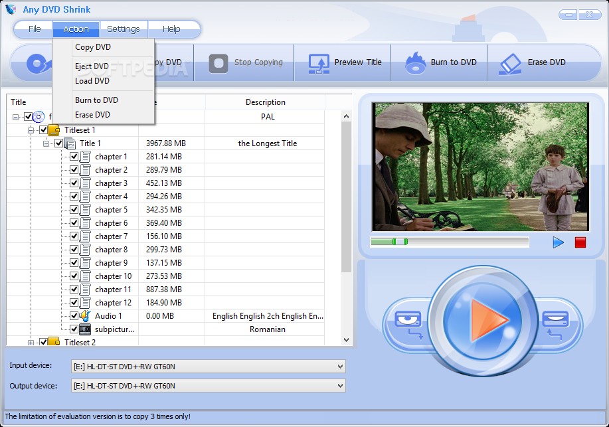Uncheck the Audio 1 checkbox
Viewport: 609px width, 427px height.
click(x=74, y=316)
